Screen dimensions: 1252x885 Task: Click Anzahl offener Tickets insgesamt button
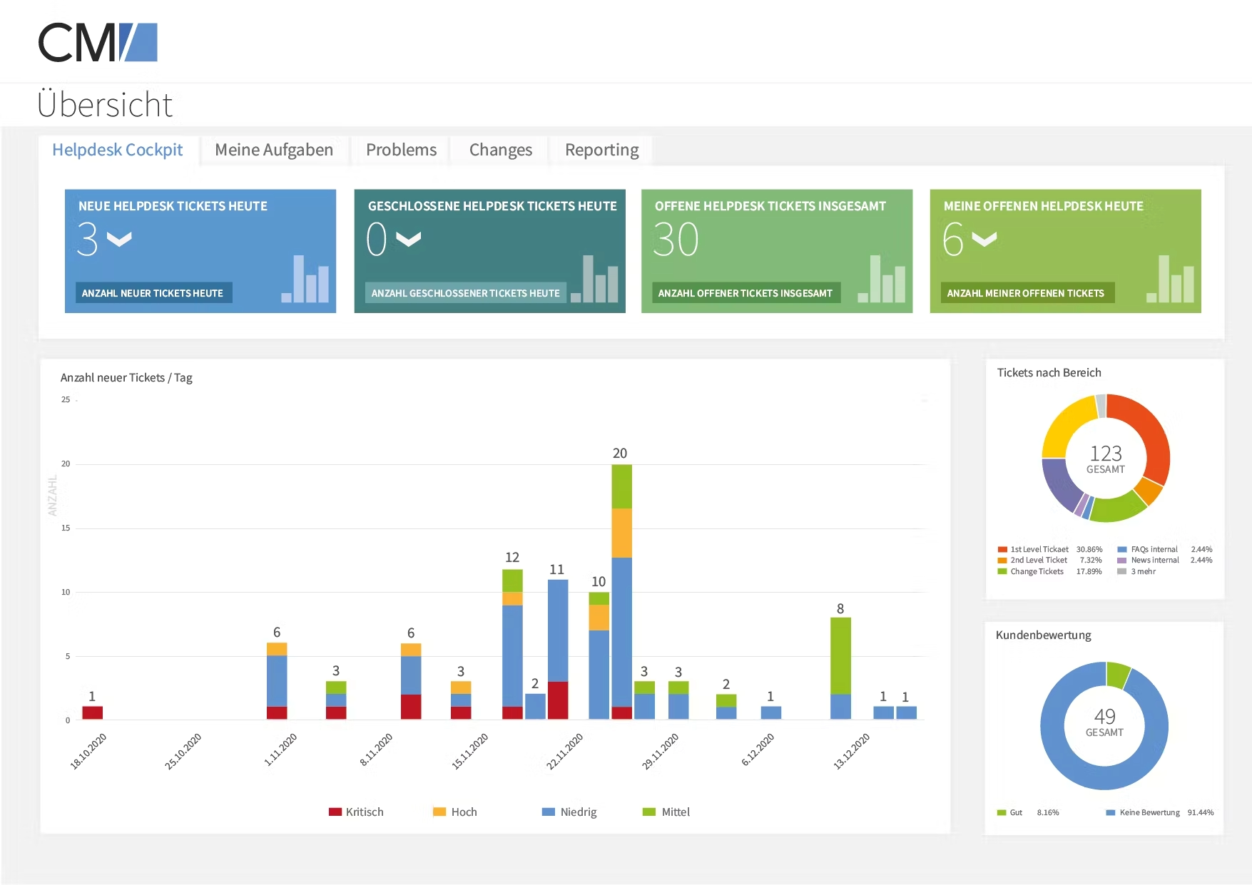pos(745,293)
